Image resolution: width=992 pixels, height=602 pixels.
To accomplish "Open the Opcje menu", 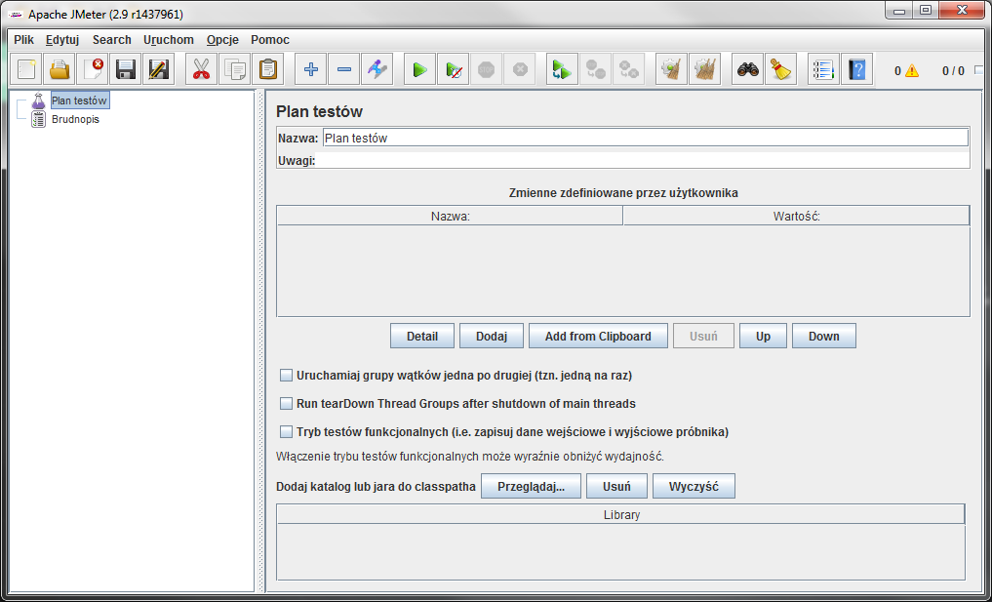I will click(x=222, y=40).
